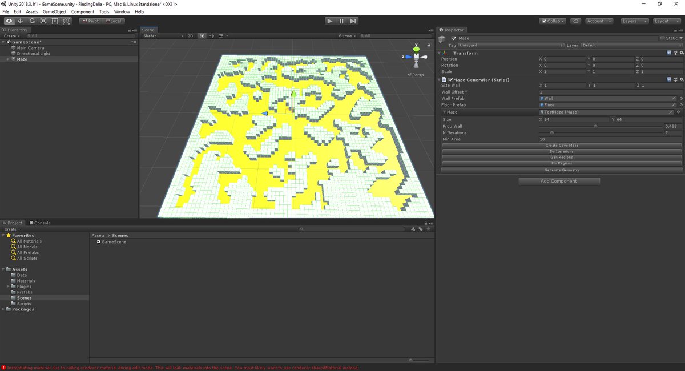Screen dimensions: 685x371
Task: Toggle Local/Global handle rotation
Action: coord(113,21)
